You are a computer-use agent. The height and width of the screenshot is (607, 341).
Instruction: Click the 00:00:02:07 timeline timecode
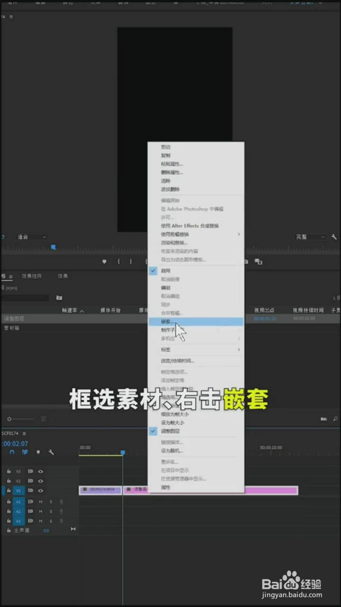coord(15,444)
